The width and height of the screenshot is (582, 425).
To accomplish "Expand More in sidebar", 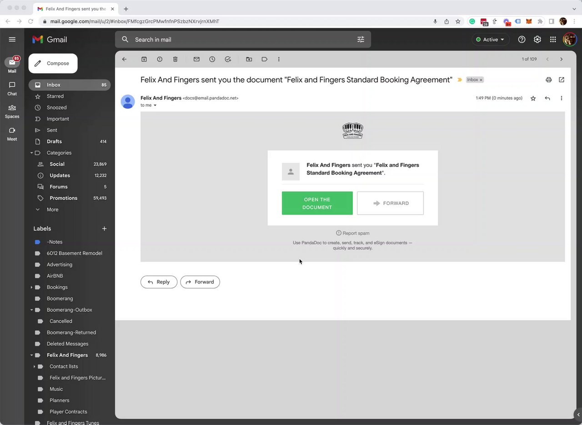I will (x=52, y=210).
